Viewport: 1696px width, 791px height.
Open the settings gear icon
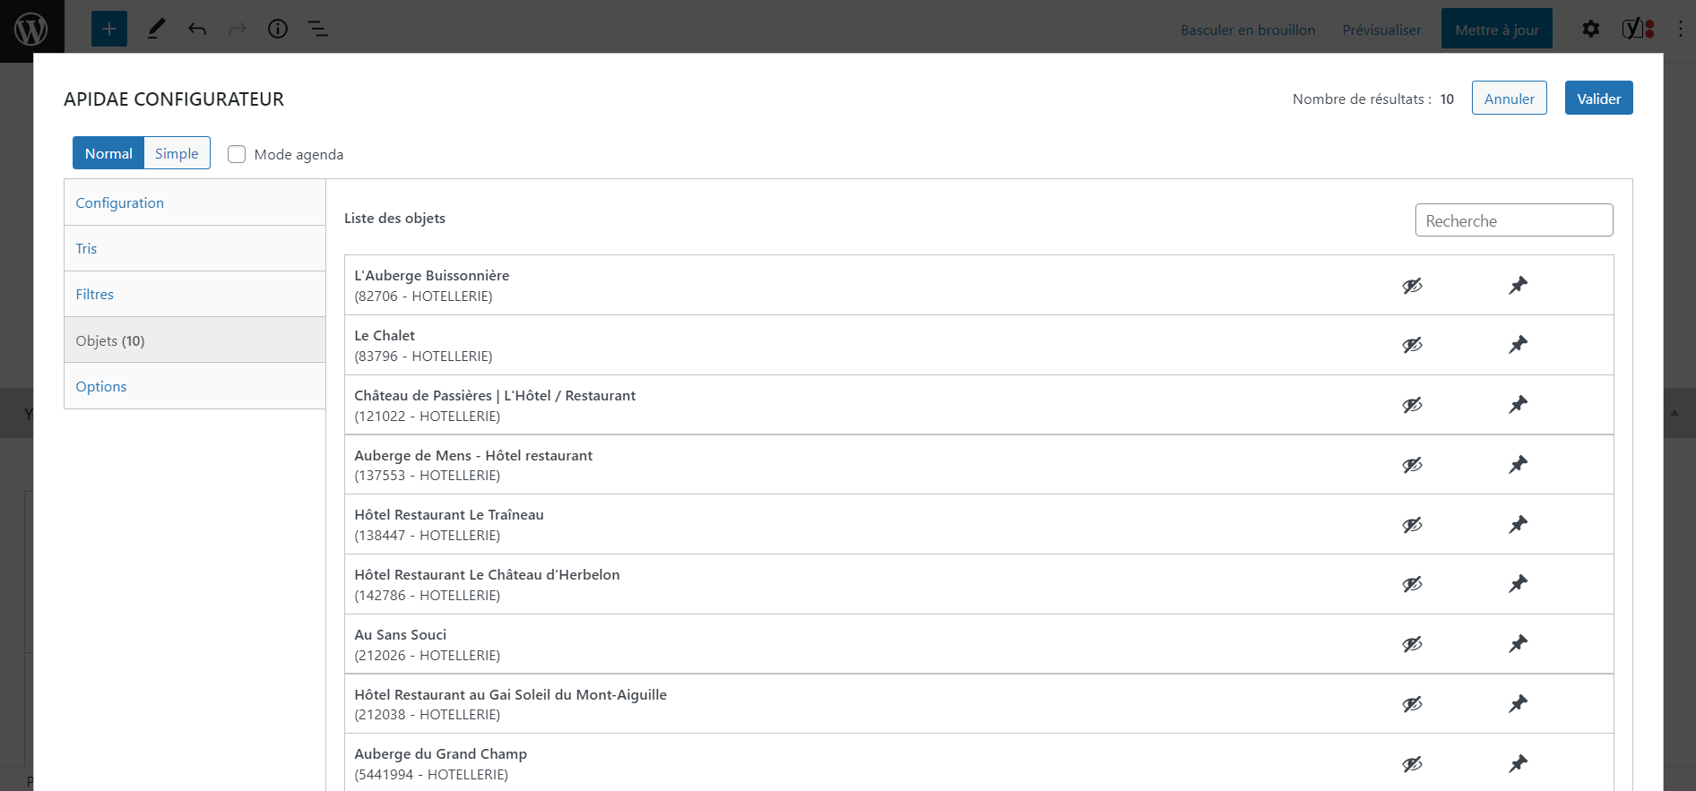tap(1591, 30)
